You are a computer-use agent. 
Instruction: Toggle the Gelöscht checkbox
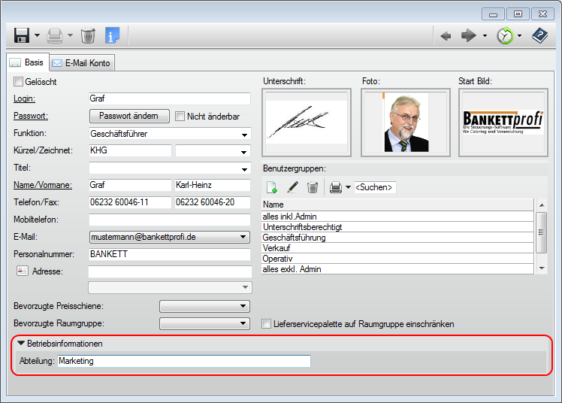[x=19, y=82]
